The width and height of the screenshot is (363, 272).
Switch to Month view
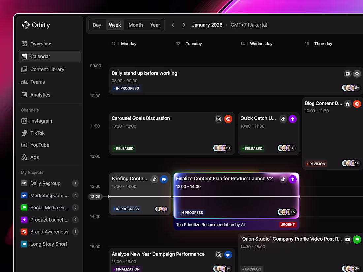(x=136, y=25)
